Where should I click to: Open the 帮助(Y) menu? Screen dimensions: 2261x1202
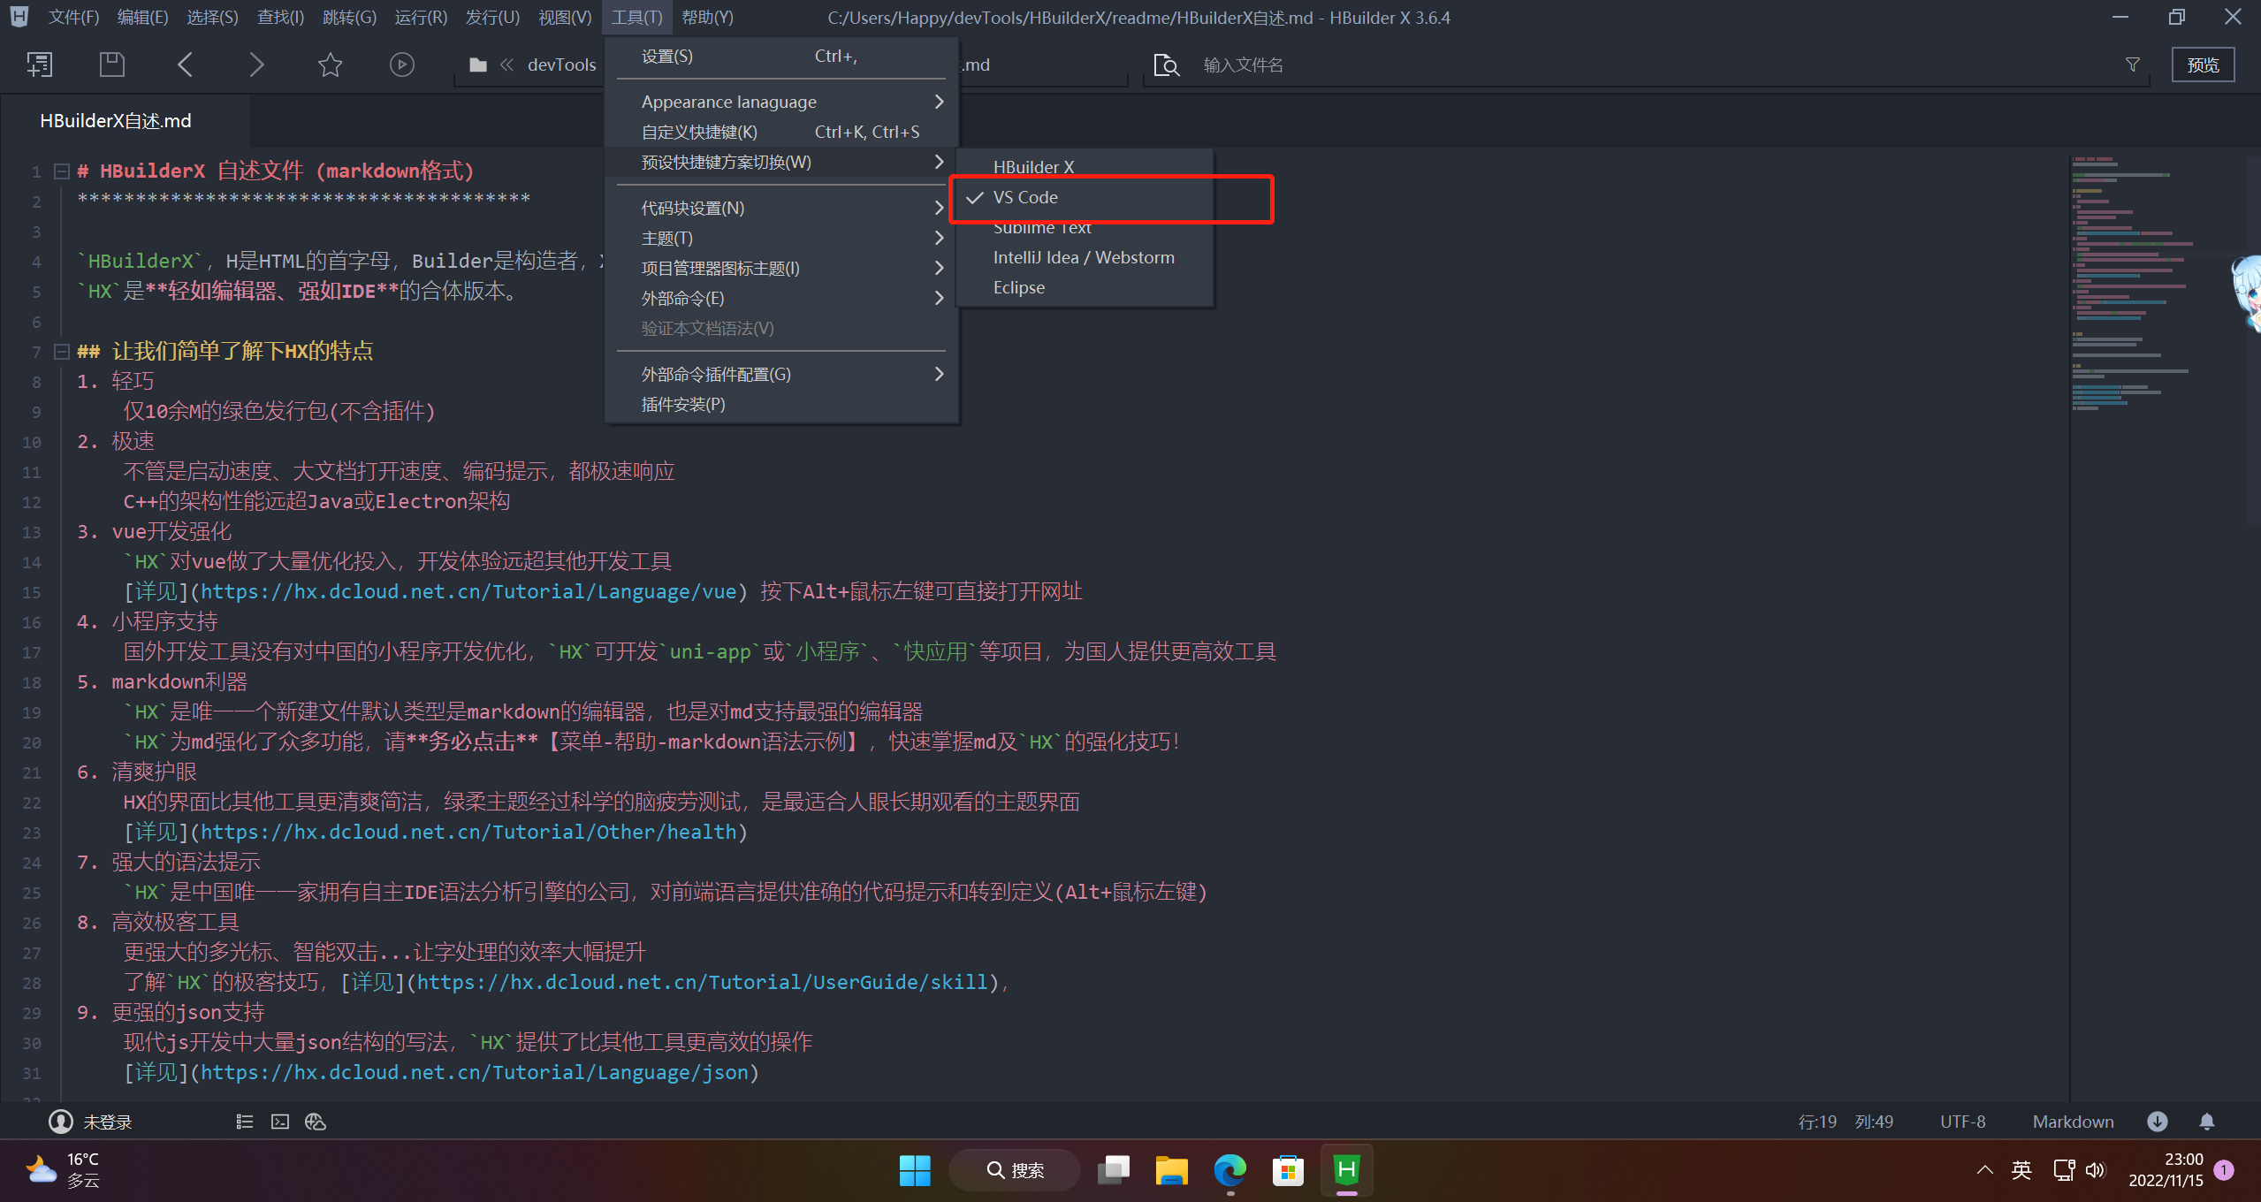[x=707, y=17]
